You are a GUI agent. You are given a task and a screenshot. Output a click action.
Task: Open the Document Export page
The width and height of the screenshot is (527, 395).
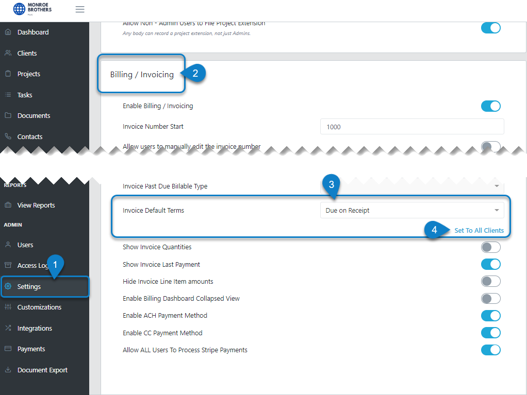click(x=42, y=370)
